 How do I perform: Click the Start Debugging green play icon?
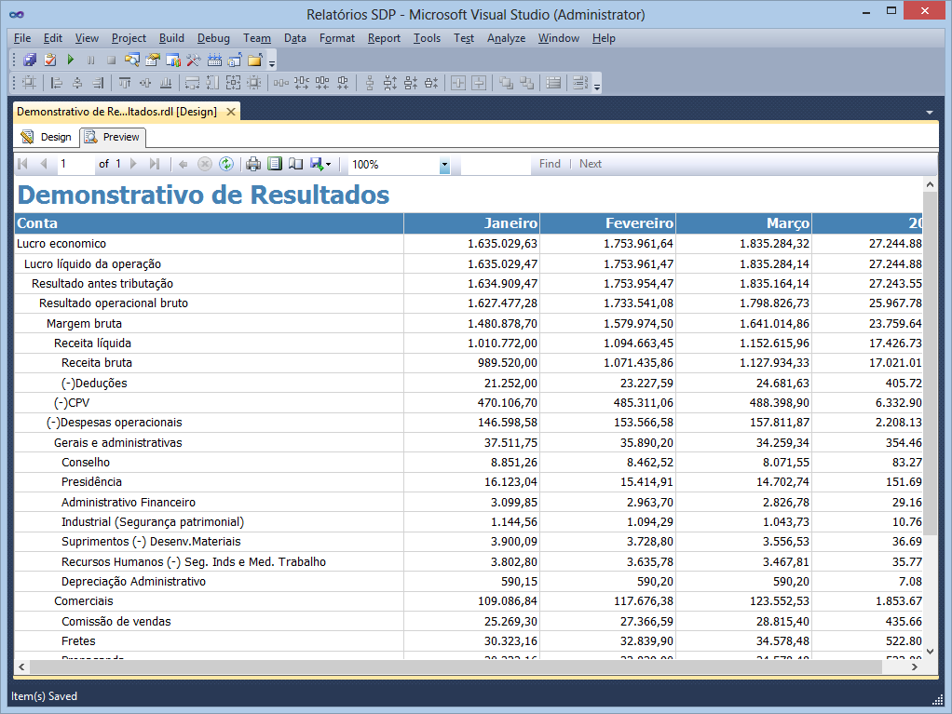pyautogui.click(x=71, y=61)
